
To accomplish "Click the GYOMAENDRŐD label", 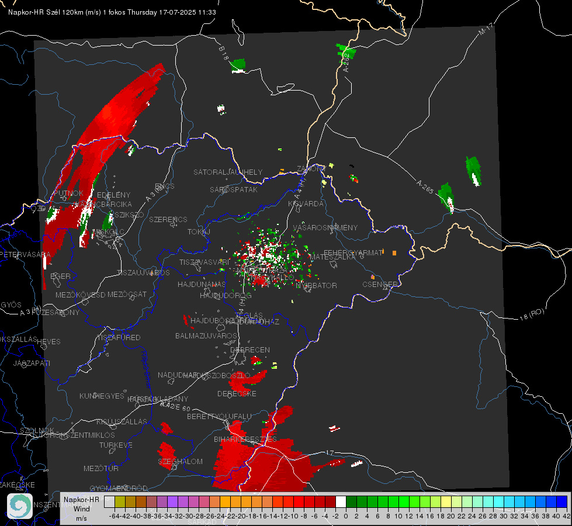I will tap(119, 489).
